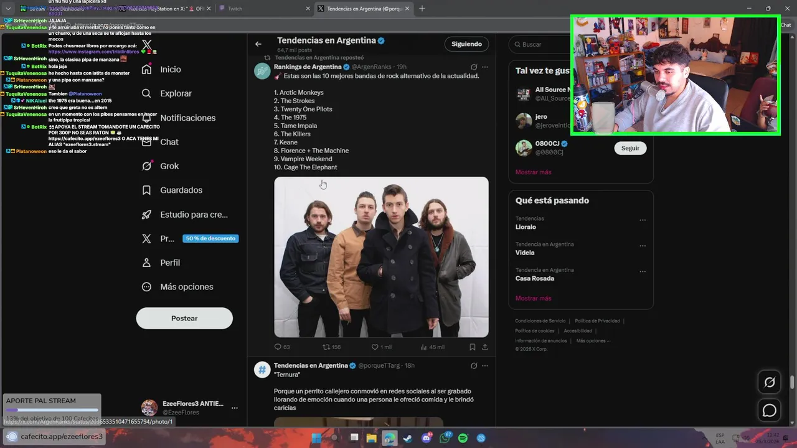Open the Explorar search icon in sidebar
The image size is (797, 448).
146,93
